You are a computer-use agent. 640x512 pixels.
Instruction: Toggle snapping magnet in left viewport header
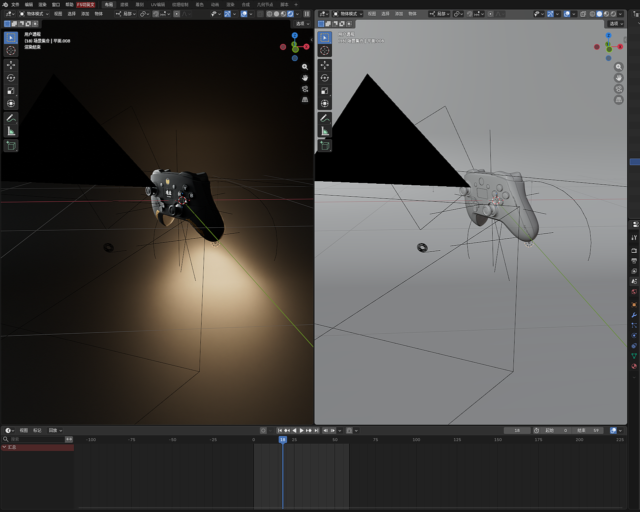click(x=155, y=14)
